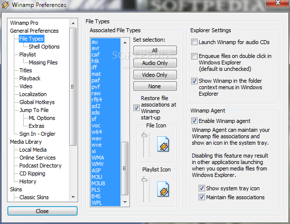Select the caf file type
The height and width of the screenshot is (224, 290).
106,55
